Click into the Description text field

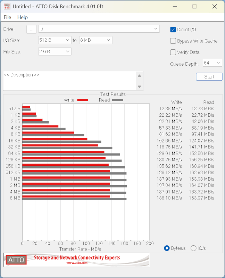pos(69,81)
